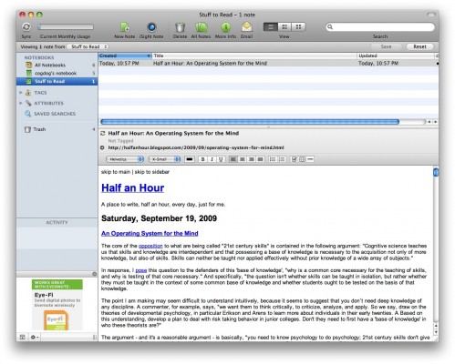
Task: Open the black text color swatch
Action: coord(190,159)
